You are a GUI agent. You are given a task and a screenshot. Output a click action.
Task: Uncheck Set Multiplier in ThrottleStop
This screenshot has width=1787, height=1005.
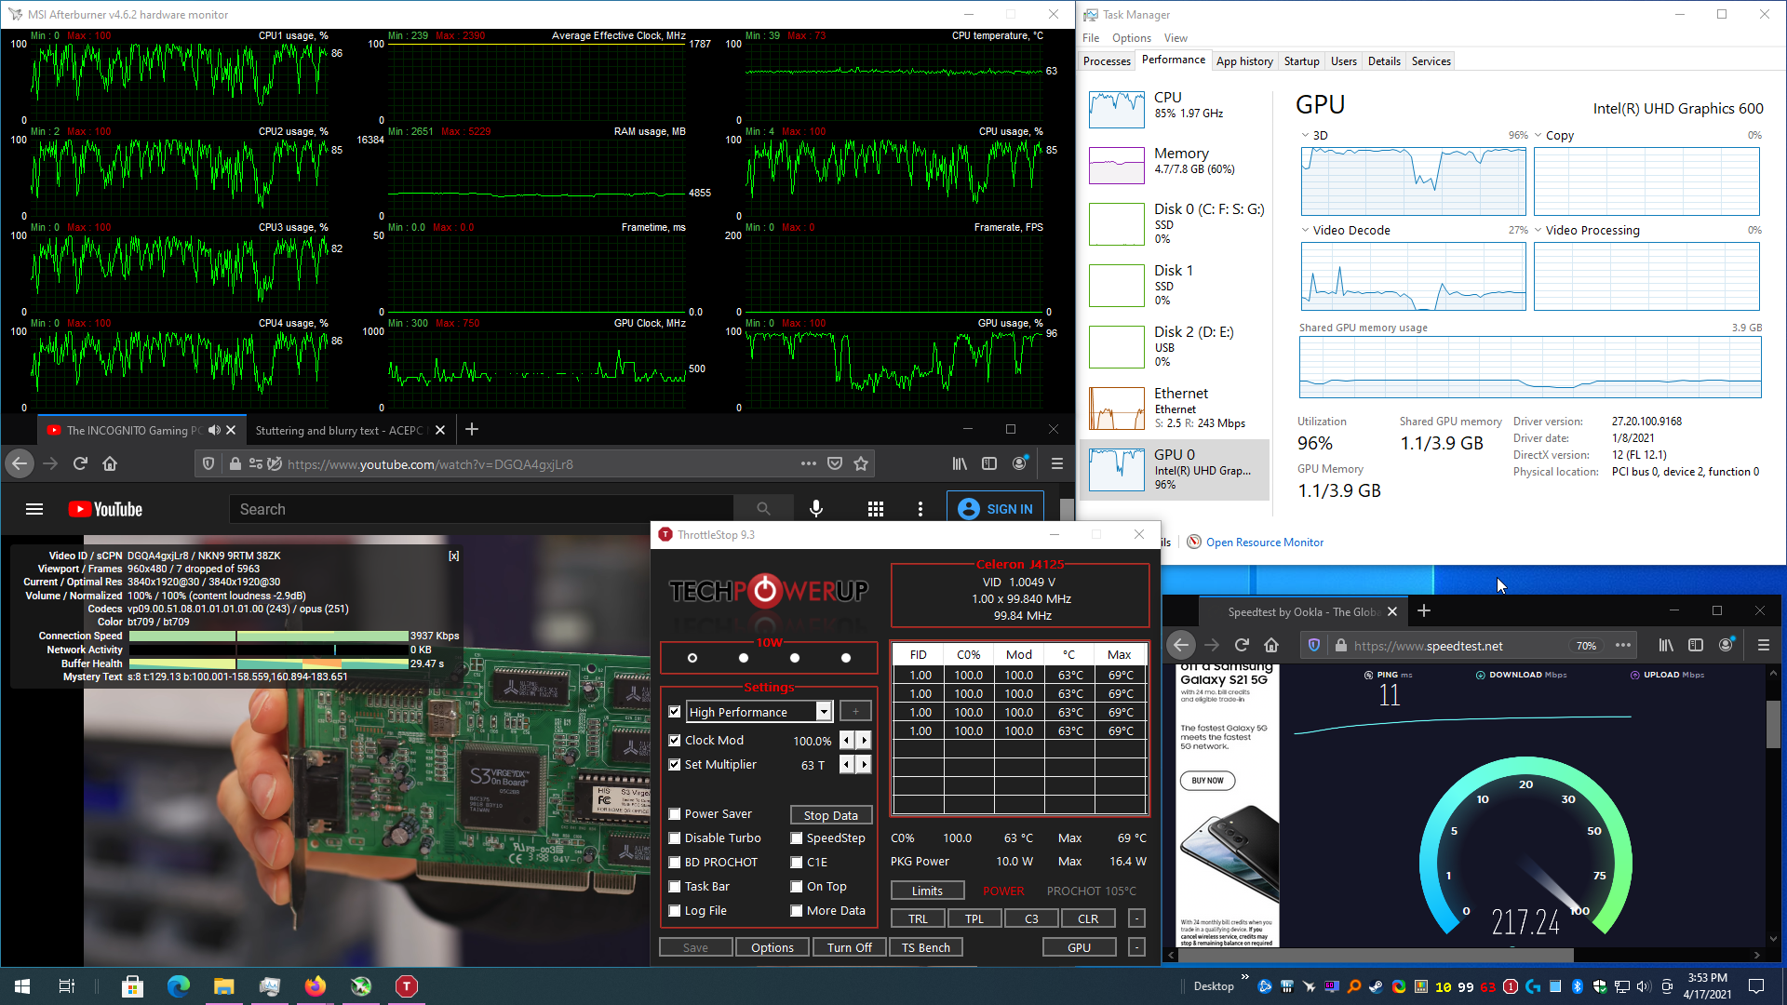675,765
